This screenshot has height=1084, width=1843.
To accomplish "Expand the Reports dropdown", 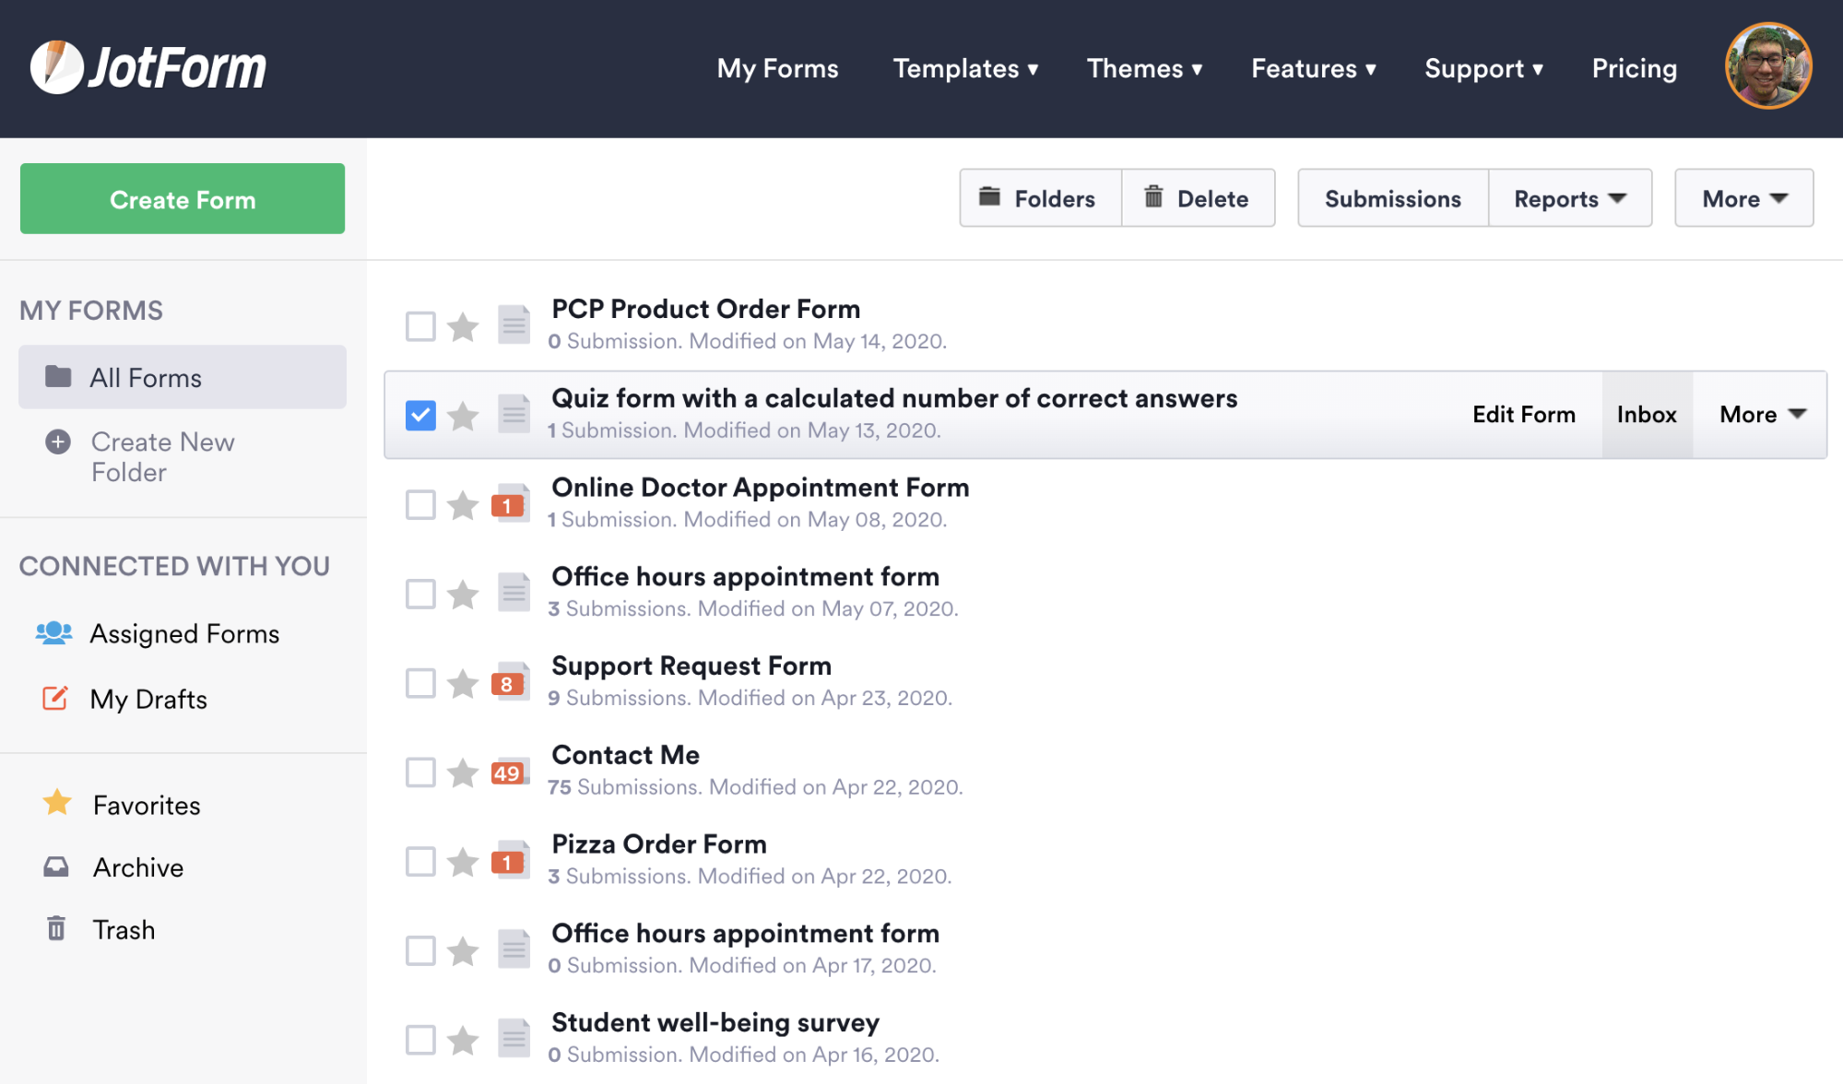I will [1569, 198].
